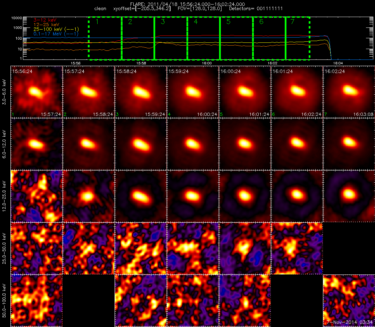The height and width of the screenshot is (327, 375).
Task: Pick interval number 4 on the light curve
Action: (195, 22)
